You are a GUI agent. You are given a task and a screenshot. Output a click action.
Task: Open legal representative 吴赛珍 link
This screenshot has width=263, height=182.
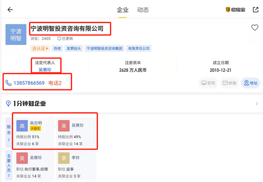(x=45, y=70)
